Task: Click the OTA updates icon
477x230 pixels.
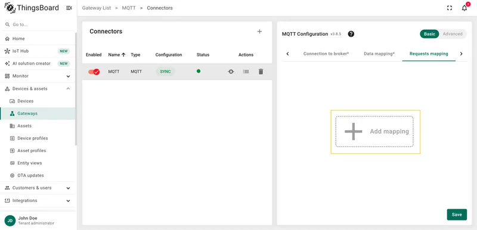Action: pyautogui.click(x=13, y=176)
